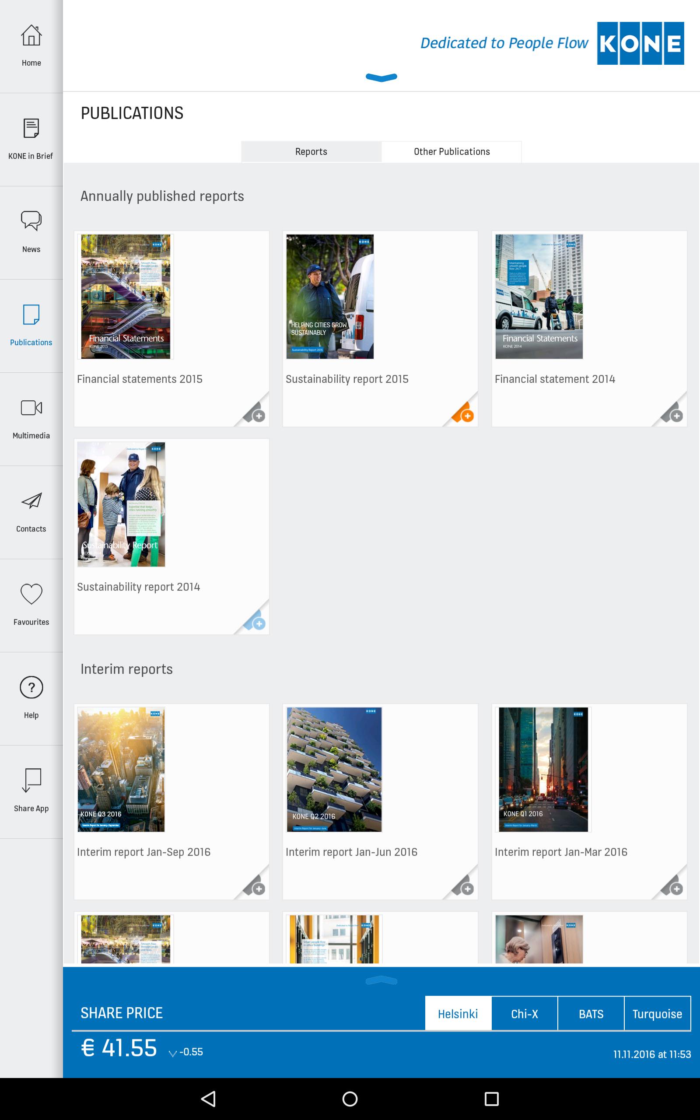700x1120 pixels.
Task: Click 'Dedicated to People Flow' slogan
Action: (x=504, y=43)
